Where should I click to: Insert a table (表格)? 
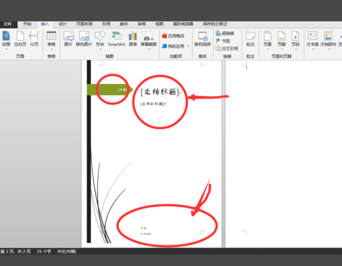[x=51, y=39]
